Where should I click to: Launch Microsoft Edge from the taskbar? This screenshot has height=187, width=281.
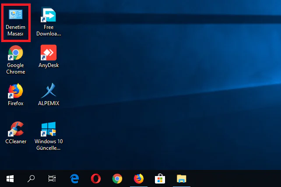[74, 178]
